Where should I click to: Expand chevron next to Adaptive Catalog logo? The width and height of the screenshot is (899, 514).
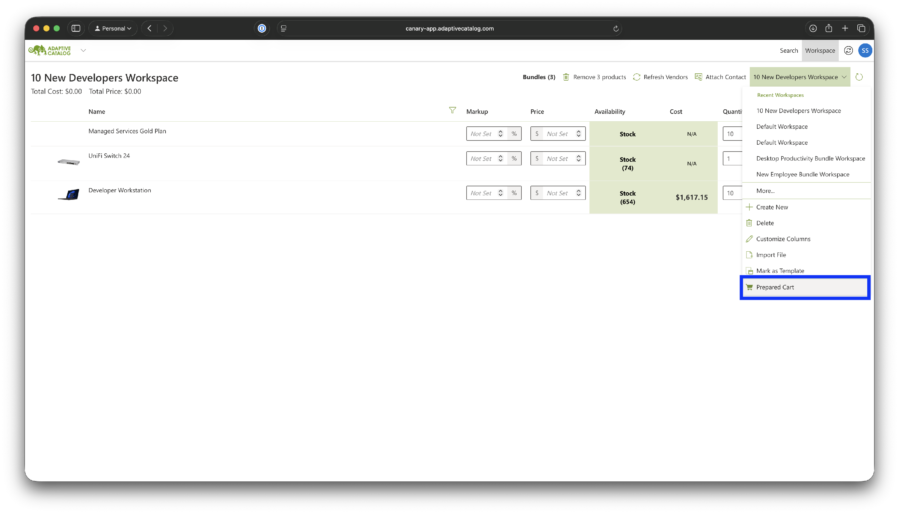click(83, 51)
